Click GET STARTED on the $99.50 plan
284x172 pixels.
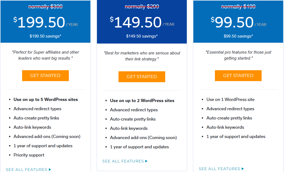coord(238,76)
